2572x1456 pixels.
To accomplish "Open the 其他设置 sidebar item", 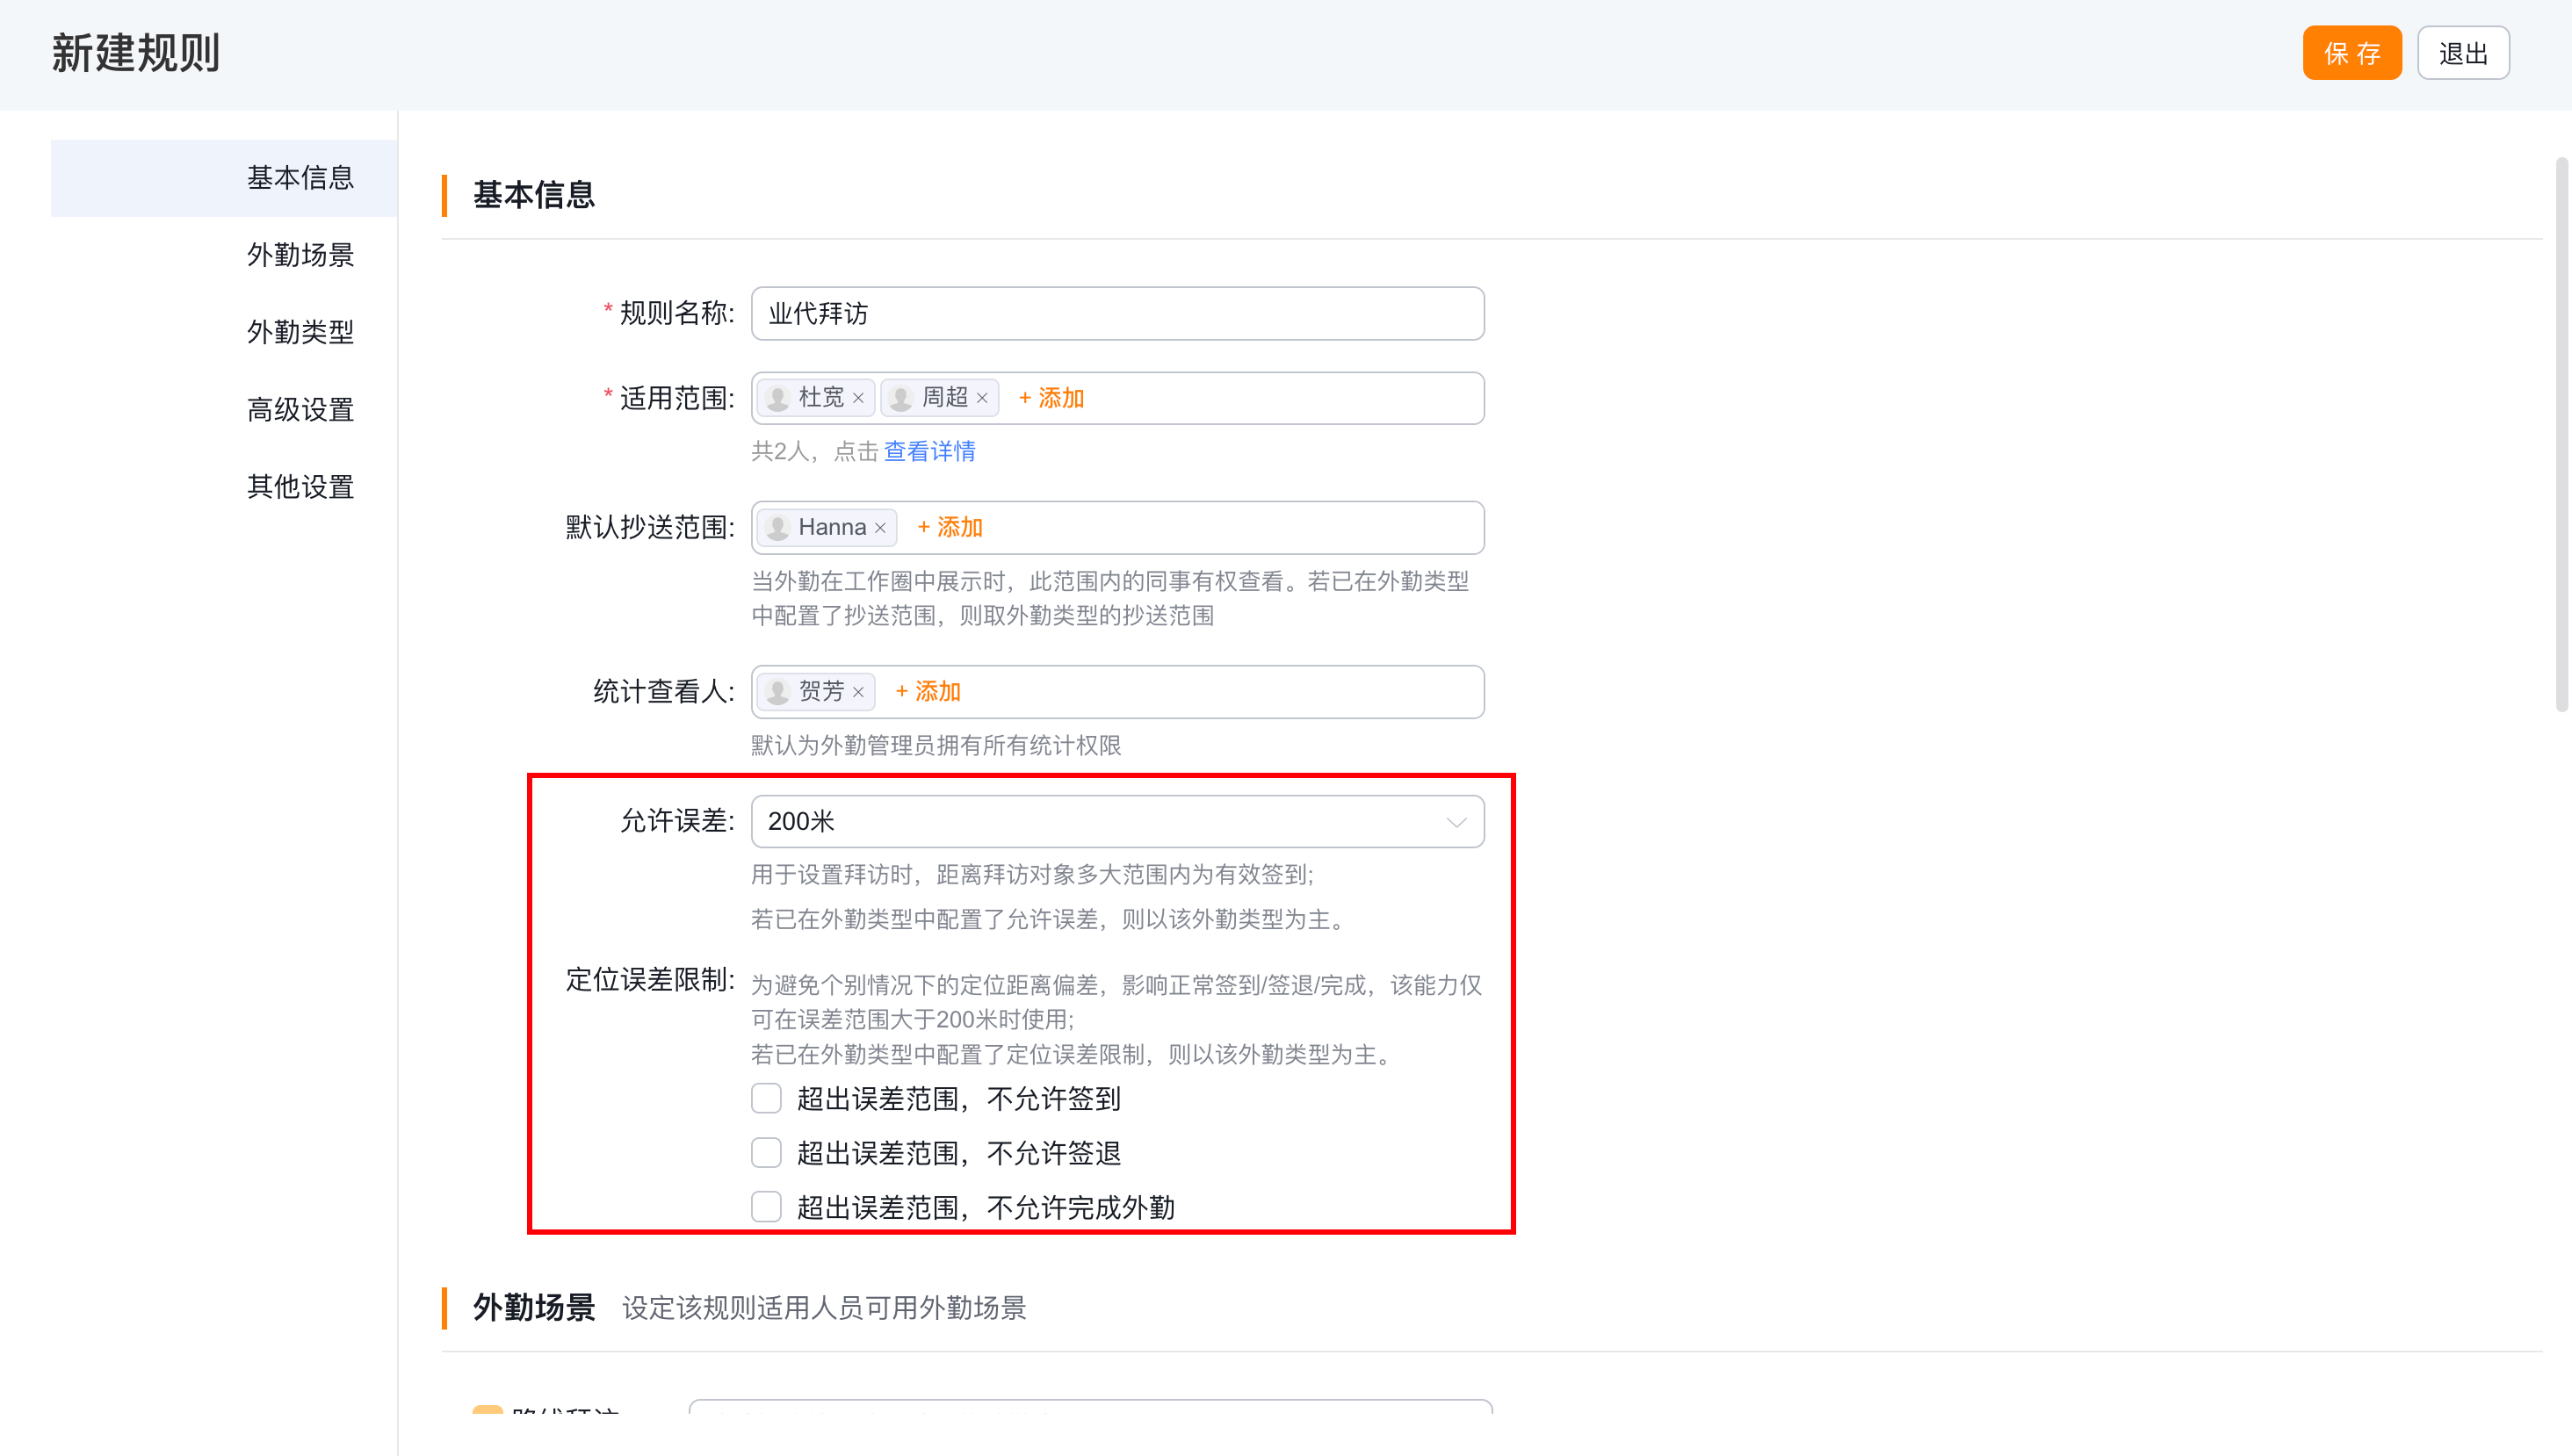I will tap(300, 487).
